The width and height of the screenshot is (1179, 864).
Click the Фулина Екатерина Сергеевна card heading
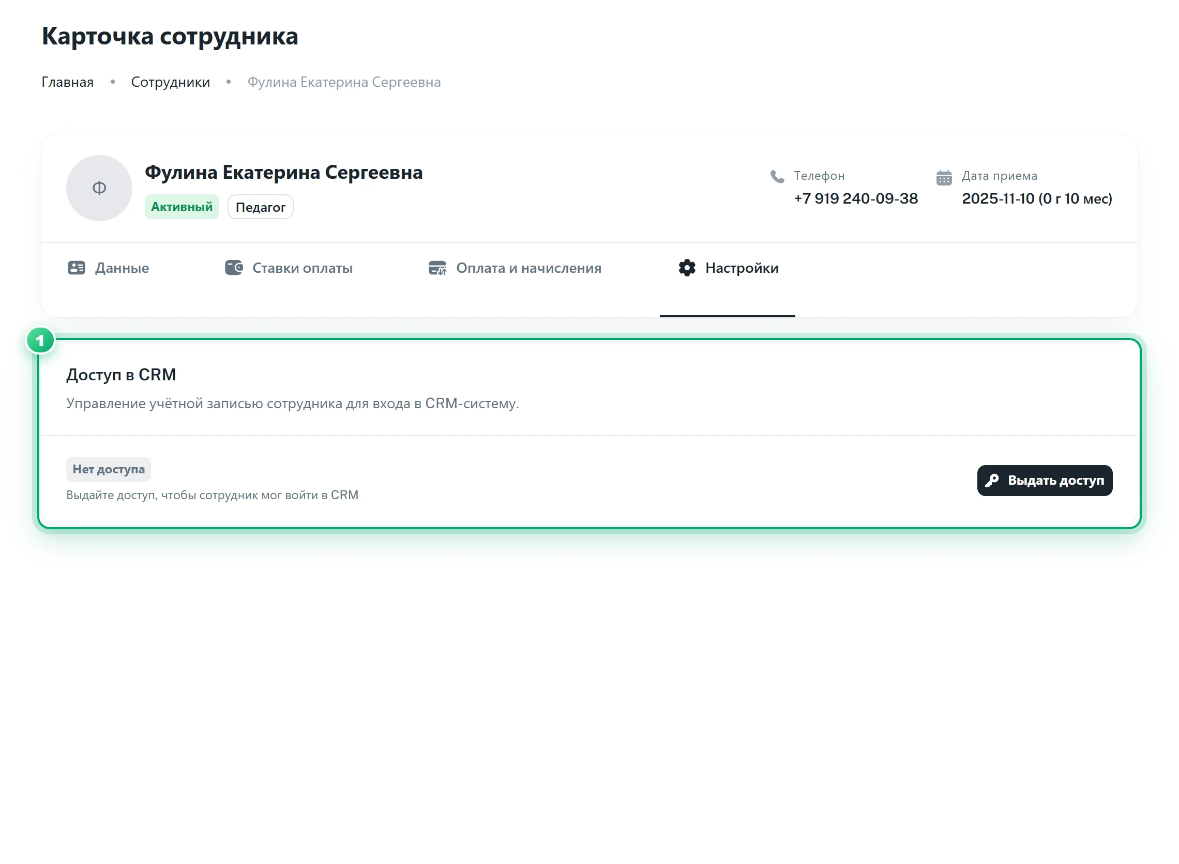283,173
